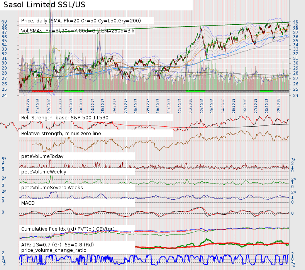Click the right price axis value 30
Image resolution: width=305 pixels, height=270 pixels.
[296, 63]
